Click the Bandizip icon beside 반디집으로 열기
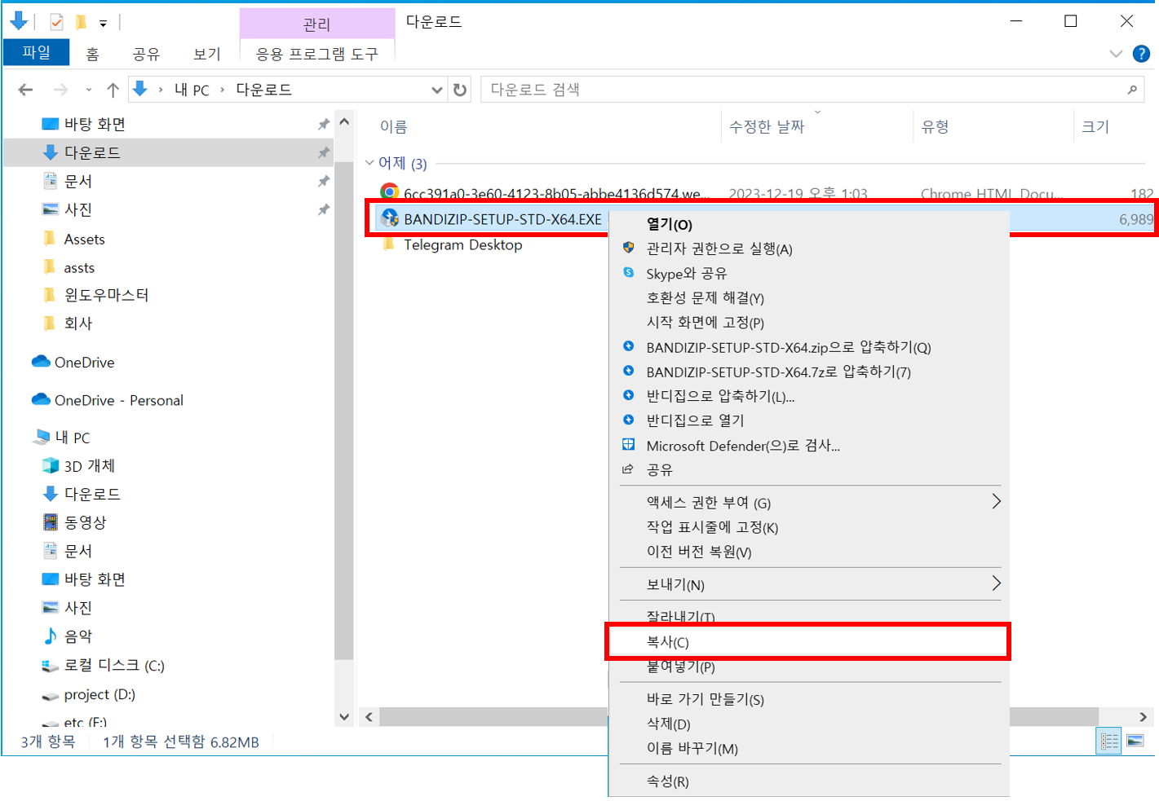Image resolution: width=1159 pixels, height=801 pixels. click(x=628, y=420)
